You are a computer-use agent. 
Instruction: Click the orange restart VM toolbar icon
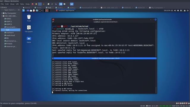pos(44,4)
